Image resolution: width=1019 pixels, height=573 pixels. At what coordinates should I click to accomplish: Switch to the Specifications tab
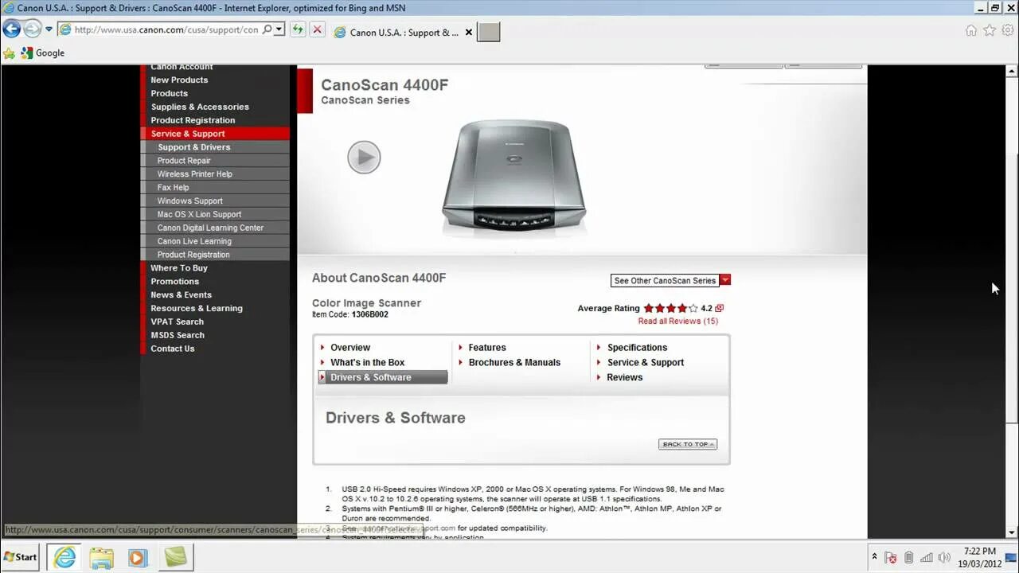point(637,348)
